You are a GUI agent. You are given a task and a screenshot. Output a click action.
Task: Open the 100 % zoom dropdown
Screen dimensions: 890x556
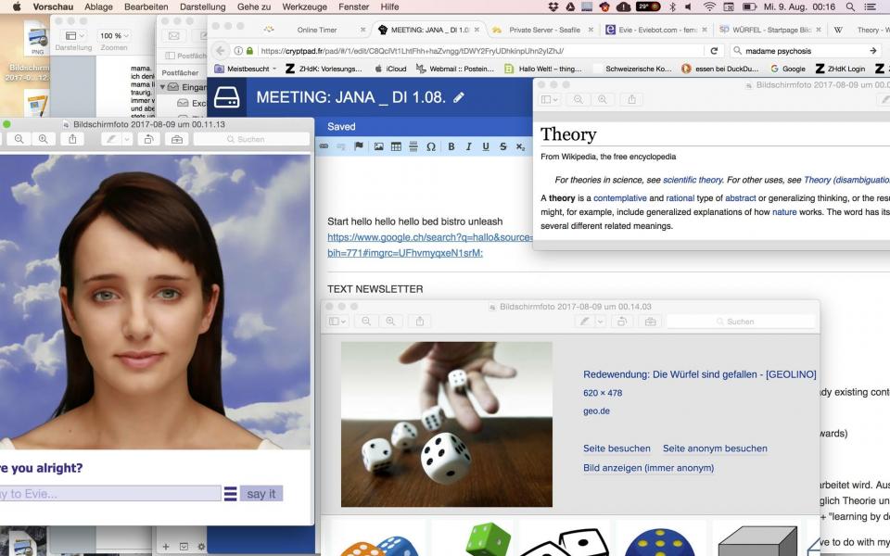click(114, 36)
